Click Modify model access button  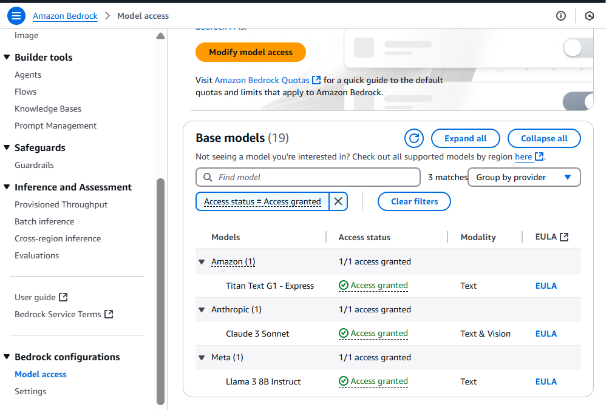pyautogui.click(x=251, y=52)
